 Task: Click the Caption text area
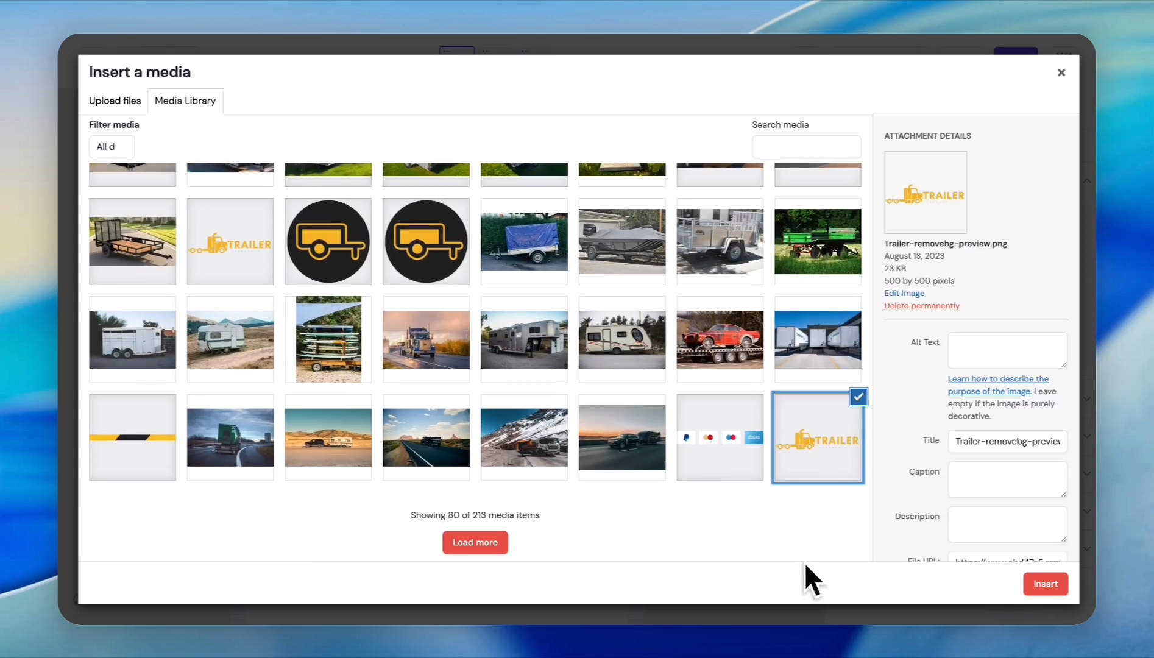coord(1007,479)
